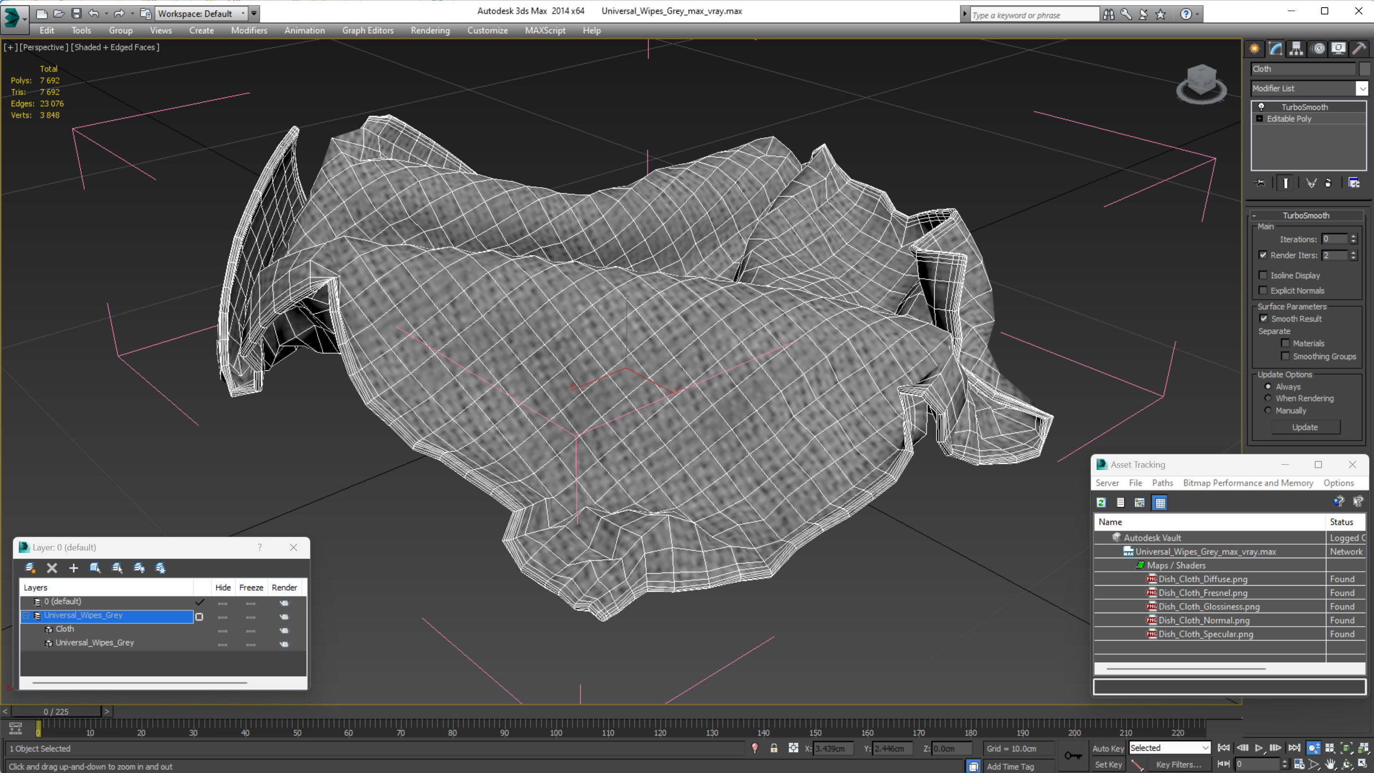Open the Utilities panel hammer icon
Viewport: 1374px width, 773px height.
click(x=1359, y=49)
